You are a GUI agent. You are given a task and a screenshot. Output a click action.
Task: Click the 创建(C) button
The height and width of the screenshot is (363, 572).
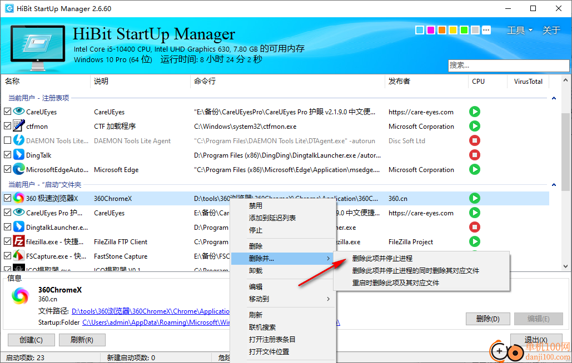31,340
